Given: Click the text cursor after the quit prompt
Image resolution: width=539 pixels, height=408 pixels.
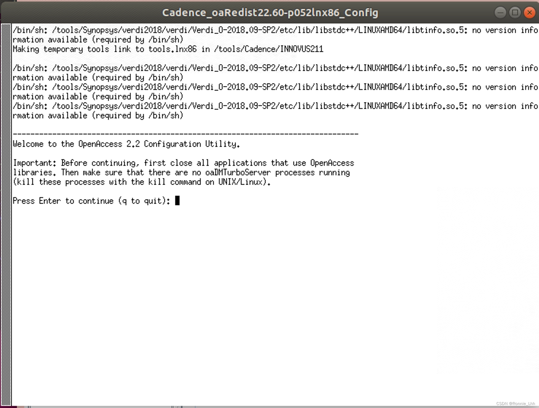Looking at the screenshot, I should 177,201.
